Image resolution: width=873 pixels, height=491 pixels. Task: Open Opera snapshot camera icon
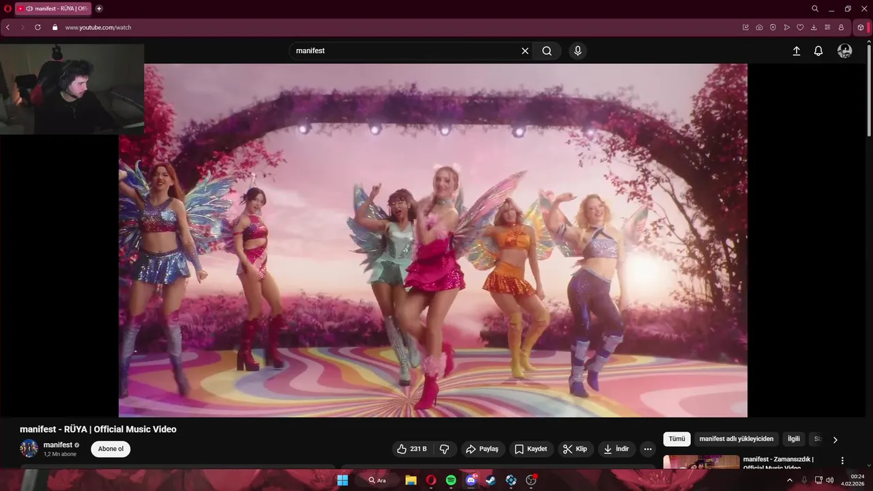pyautogui.click(x=759, y=27)
